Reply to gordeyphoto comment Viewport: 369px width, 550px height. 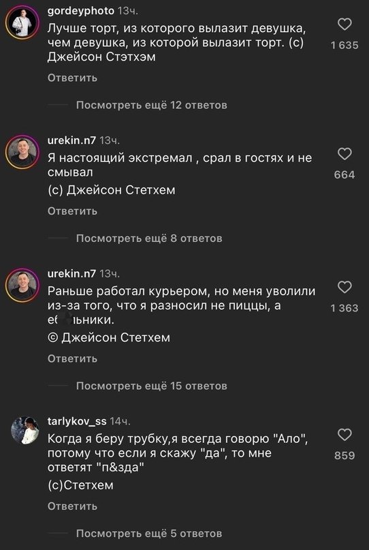(x=72, y=78)
